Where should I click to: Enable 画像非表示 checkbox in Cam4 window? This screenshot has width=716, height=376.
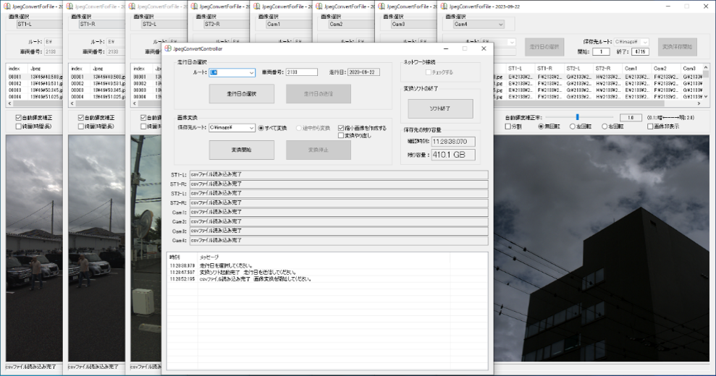tap(650, 127)
